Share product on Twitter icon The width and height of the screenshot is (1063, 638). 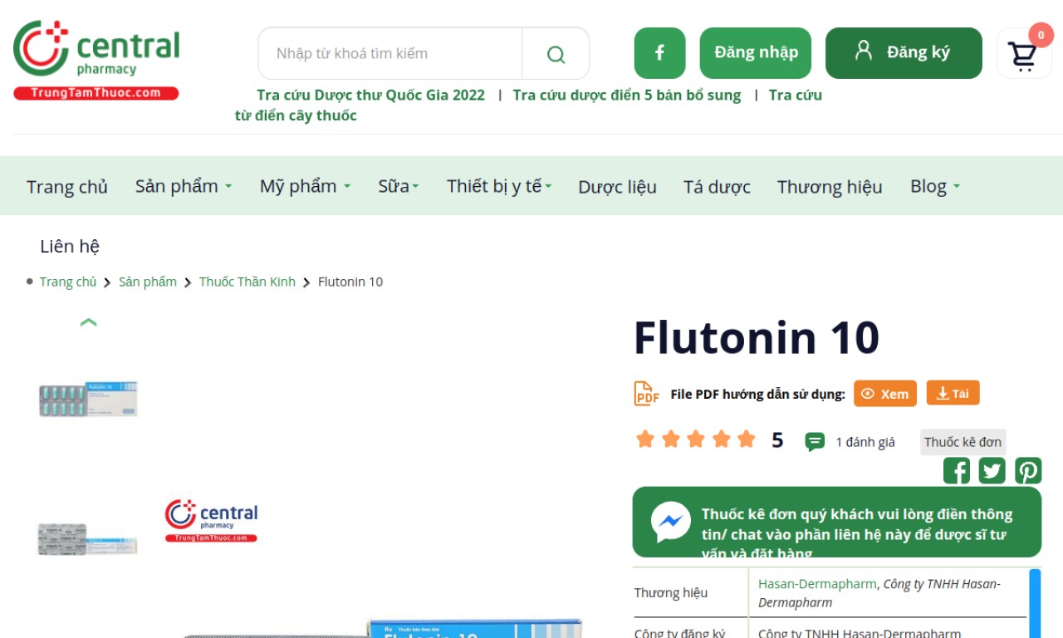click(x=992, y=471)
